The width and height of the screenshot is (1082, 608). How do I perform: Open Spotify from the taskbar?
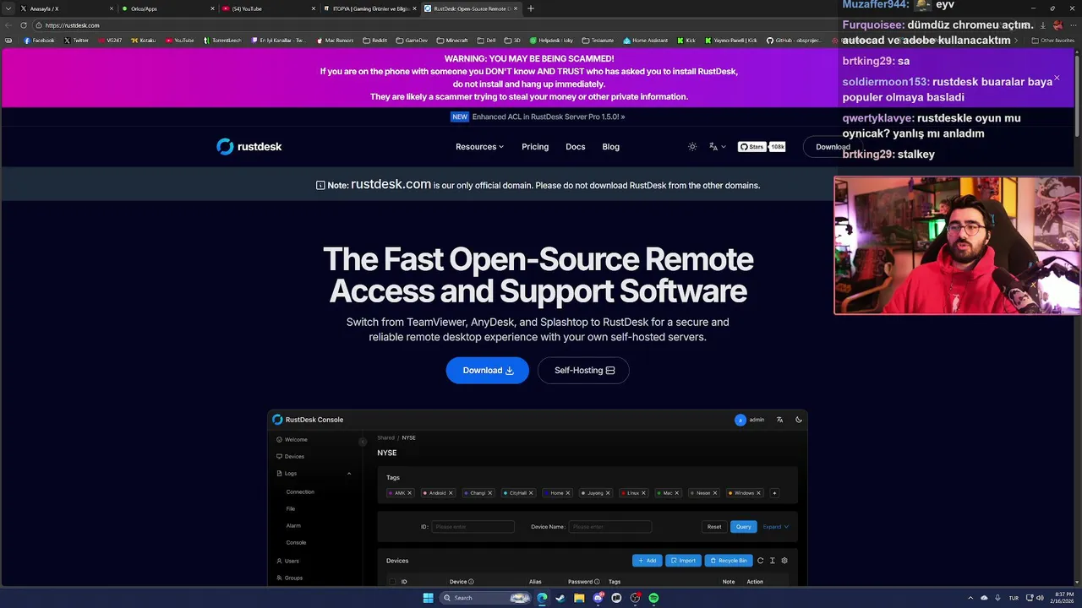[653, 598]
